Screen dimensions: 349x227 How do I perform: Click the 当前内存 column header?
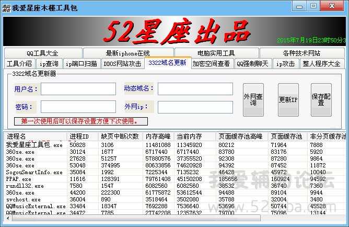195,137
